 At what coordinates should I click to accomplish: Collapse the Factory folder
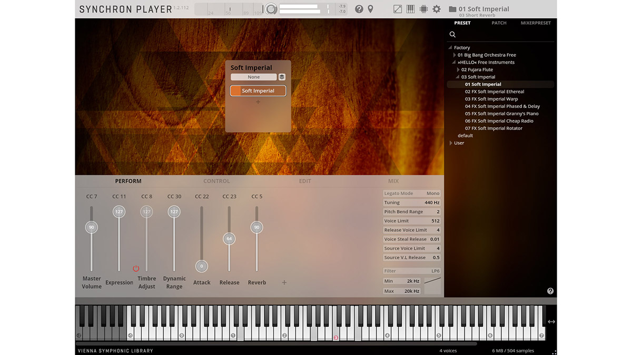click(451, 47)
